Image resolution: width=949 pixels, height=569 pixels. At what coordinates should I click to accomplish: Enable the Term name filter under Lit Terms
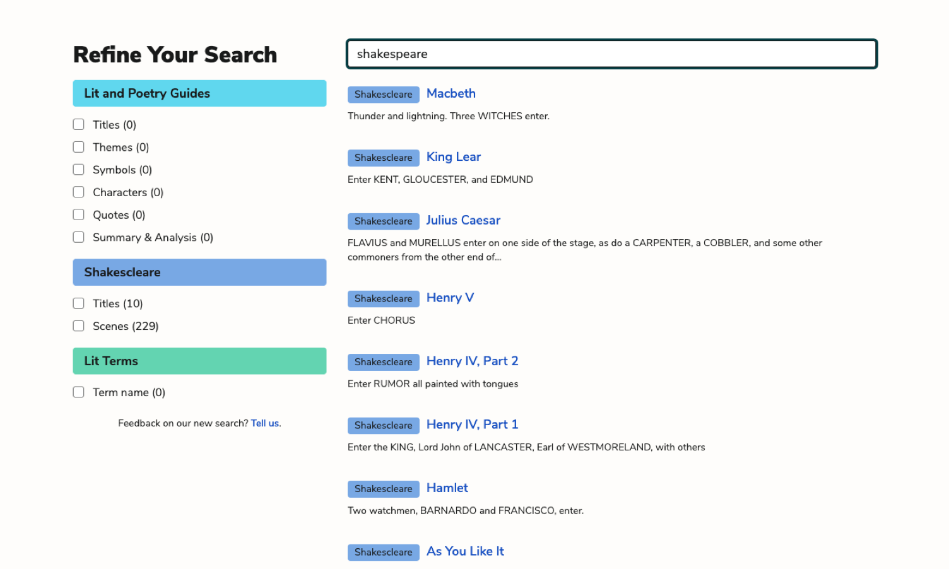(78, 391)
